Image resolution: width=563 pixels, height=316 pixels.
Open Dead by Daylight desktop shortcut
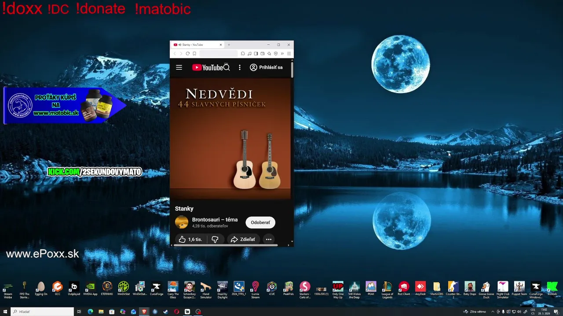pos(223,290)
